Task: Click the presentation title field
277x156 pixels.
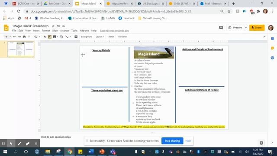Action: [30, 26]
